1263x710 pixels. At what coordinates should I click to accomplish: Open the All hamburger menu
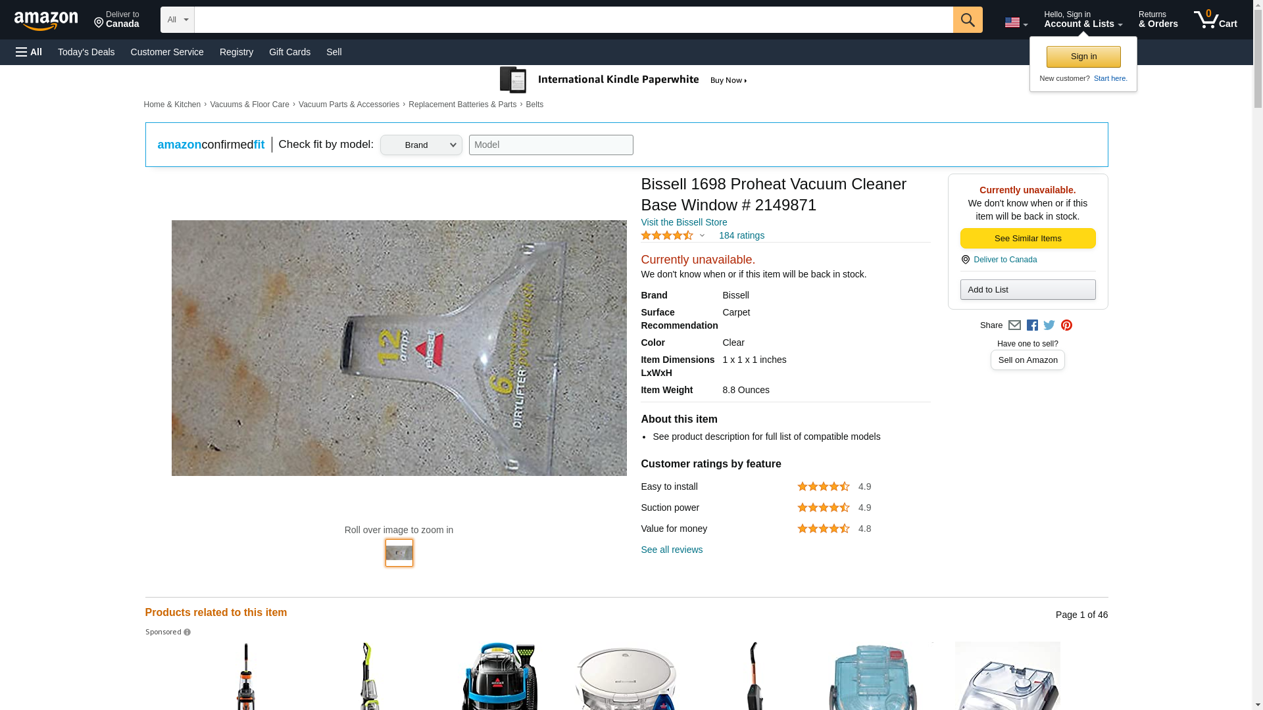29,52
